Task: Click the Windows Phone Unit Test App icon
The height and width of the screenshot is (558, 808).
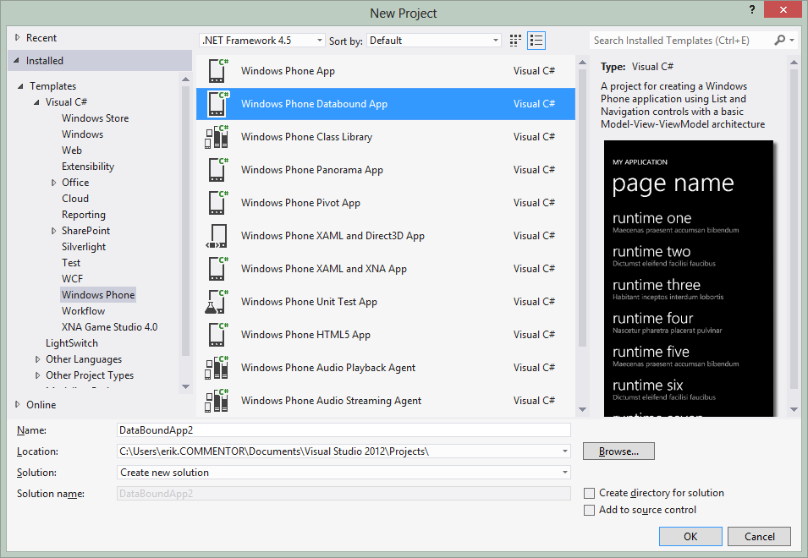Action: [217, 302]
